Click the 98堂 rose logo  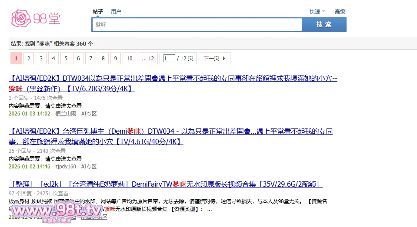35,18
